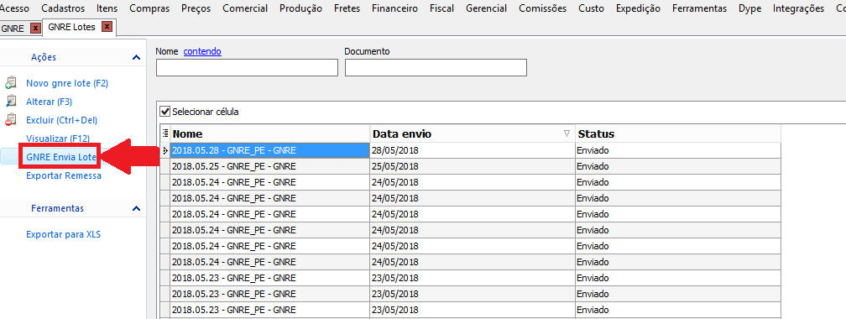
Task: Select row 2018.05.25 - GNRE_PE - GNRE
Action: coord(269,166)
